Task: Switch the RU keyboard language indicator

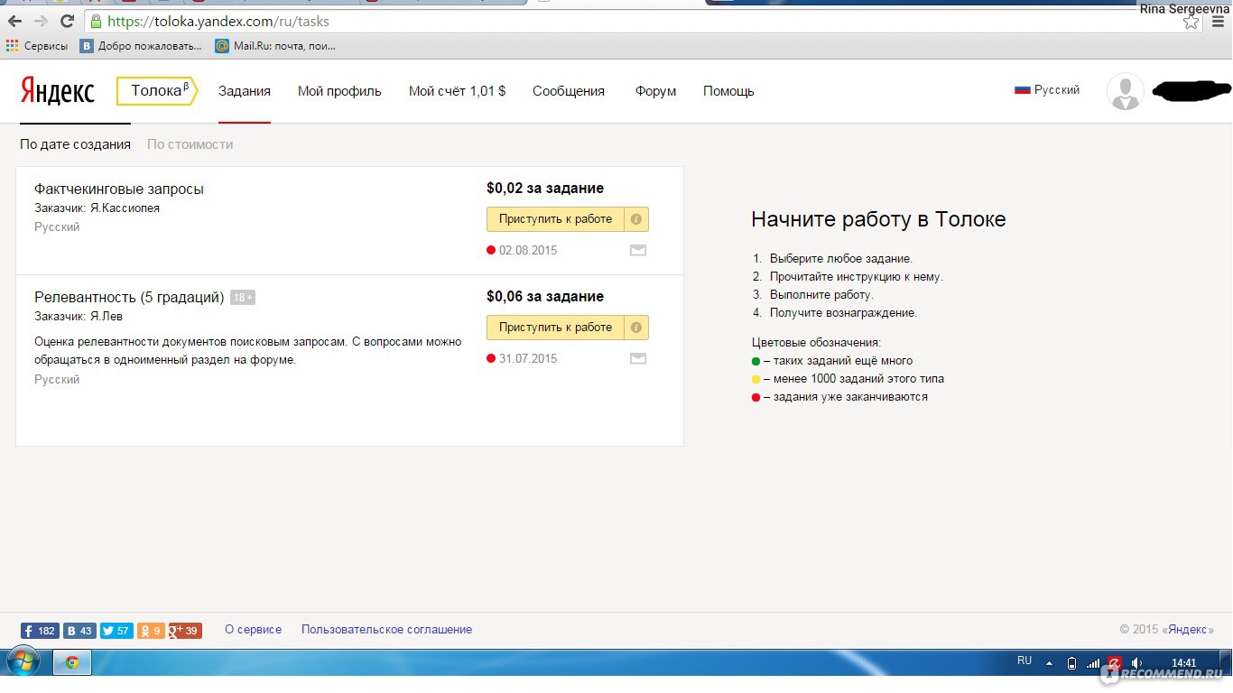Action: tap(1024, 661)
